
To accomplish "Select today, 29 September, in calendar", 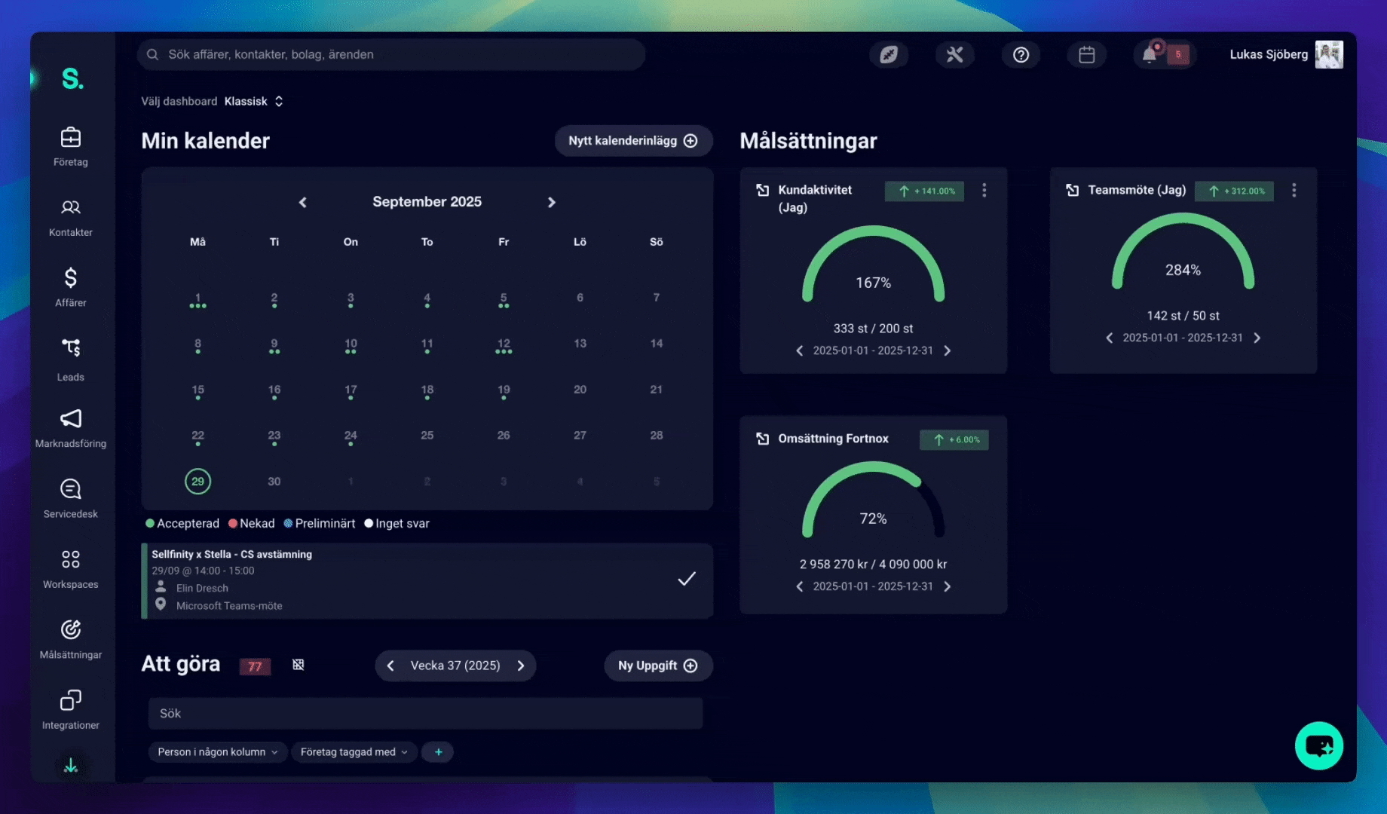I will [x=197, y=481].
